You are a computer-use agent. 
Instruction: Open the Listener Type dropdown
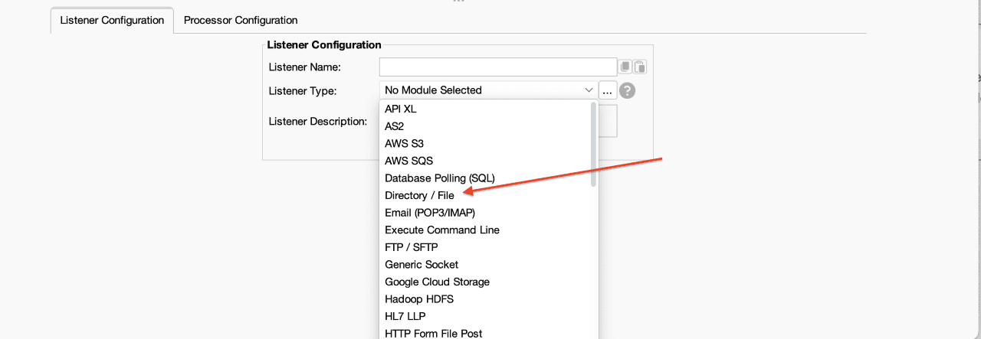pos(488,90)
